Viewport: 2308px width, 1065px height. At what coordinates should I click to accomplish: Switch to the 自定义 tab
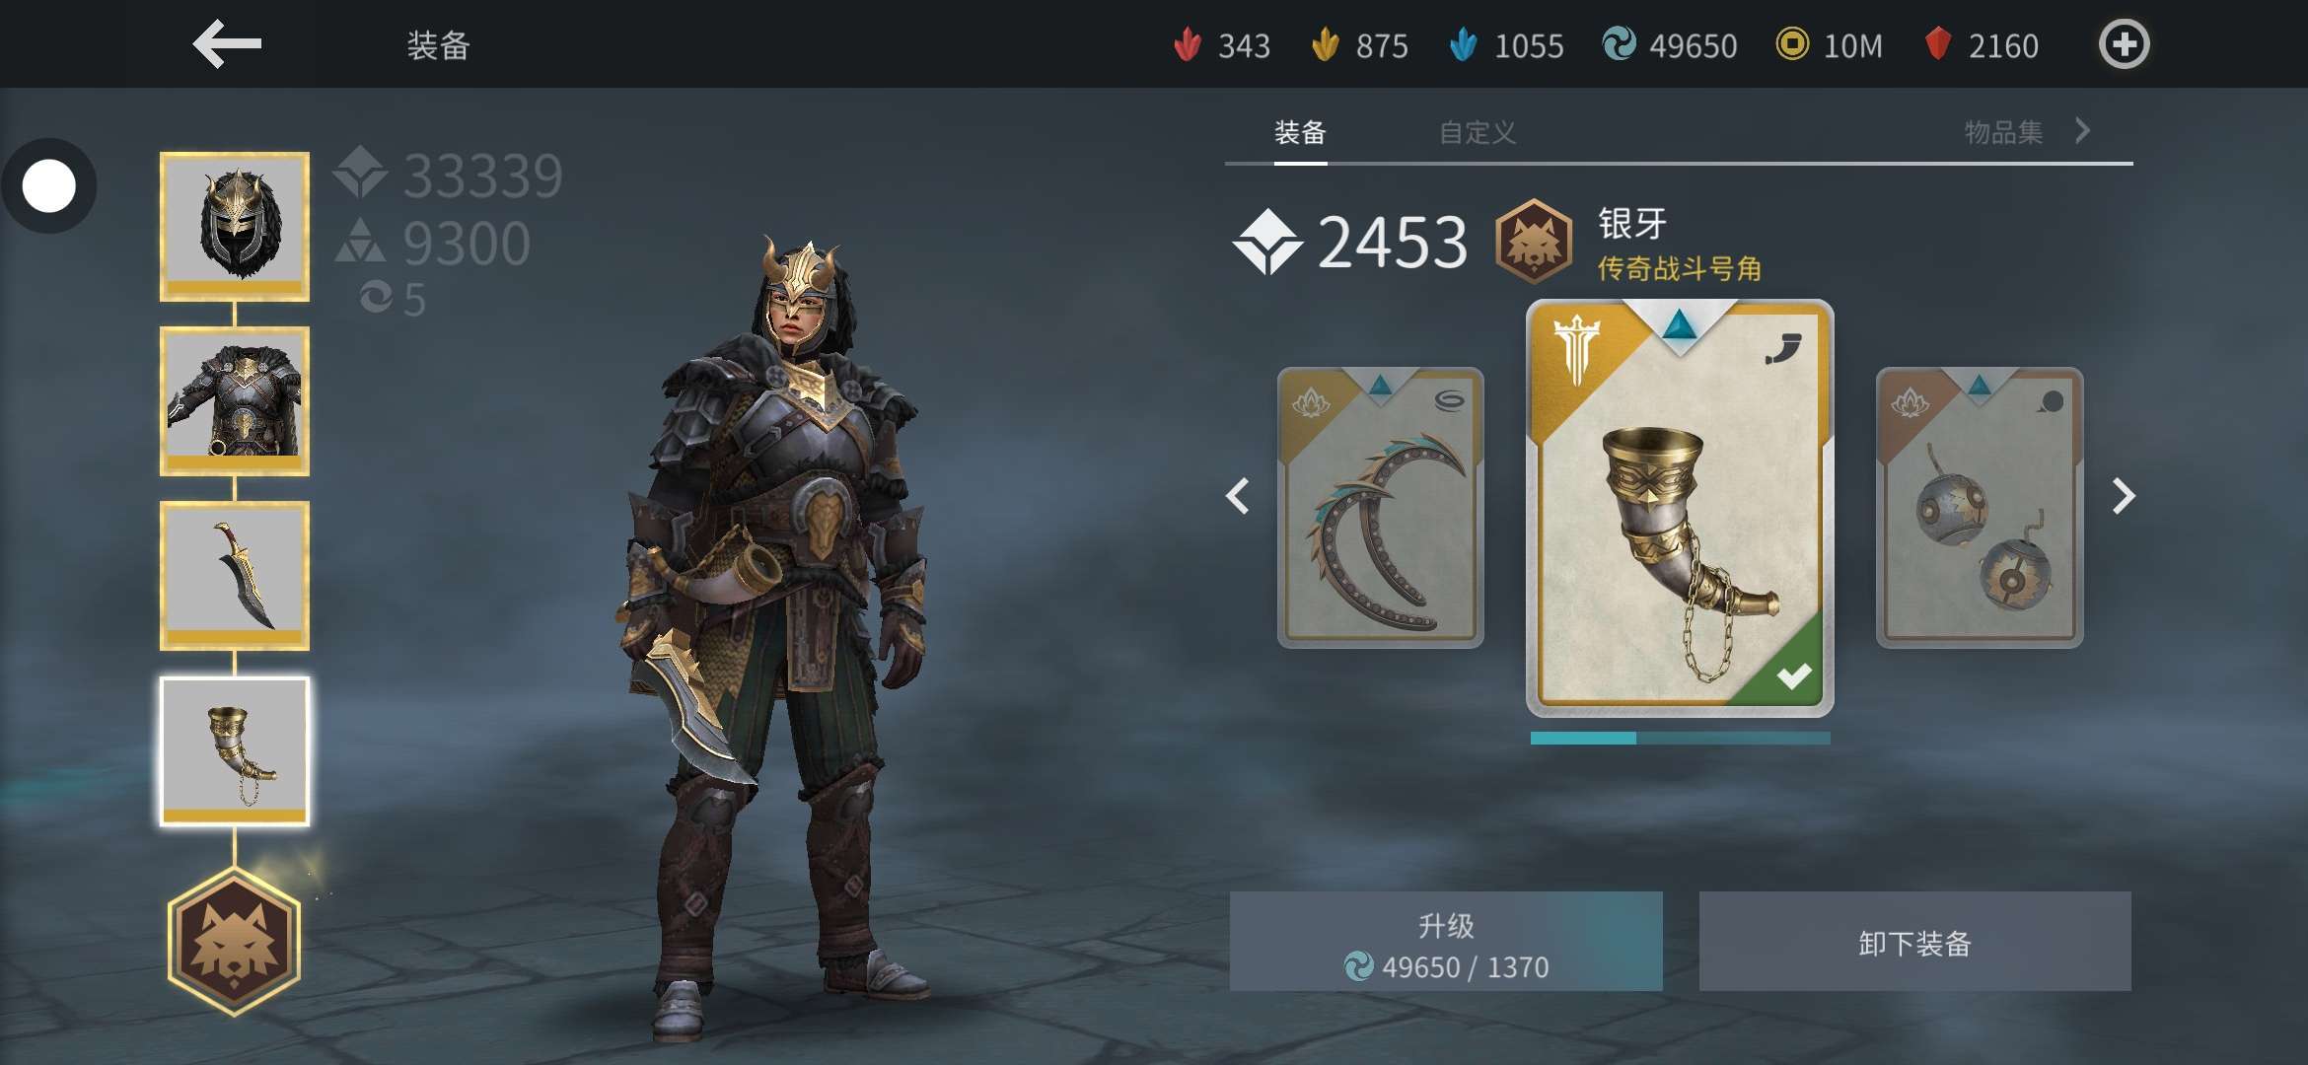point(1477,132)
